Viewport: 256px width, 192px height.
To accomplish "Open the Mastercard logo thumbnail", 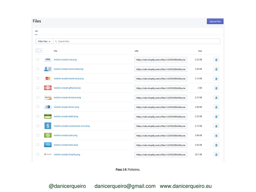I will coord(48,78).
